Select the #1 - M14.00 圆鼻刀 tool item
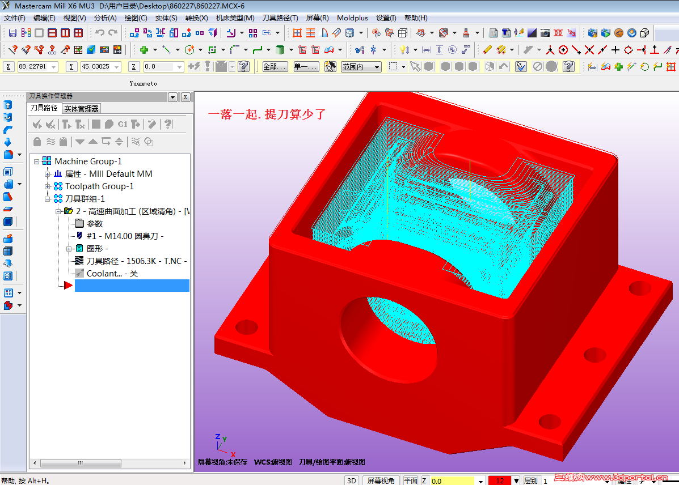The height and width of the screenshot is (485, 679). pyautogui.click(x=125, y=236)
